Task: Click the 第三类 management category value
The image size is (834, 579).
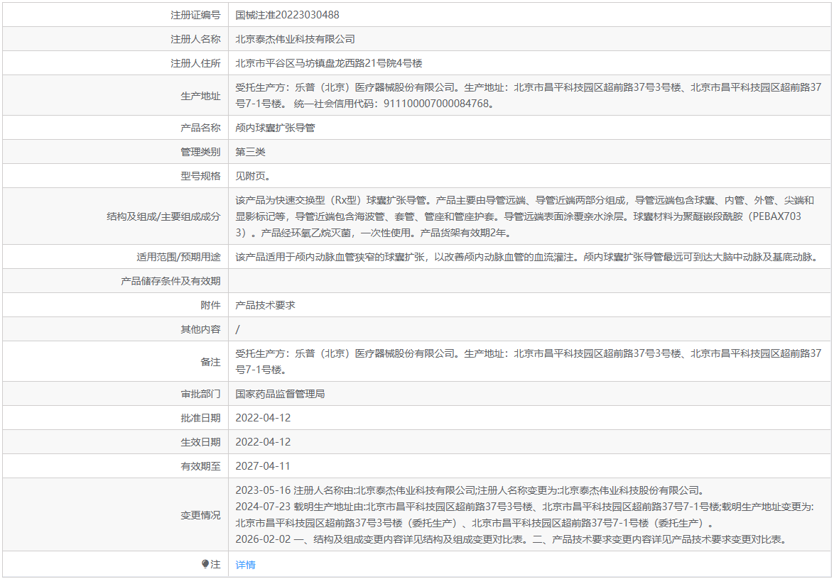Action: 251,152
